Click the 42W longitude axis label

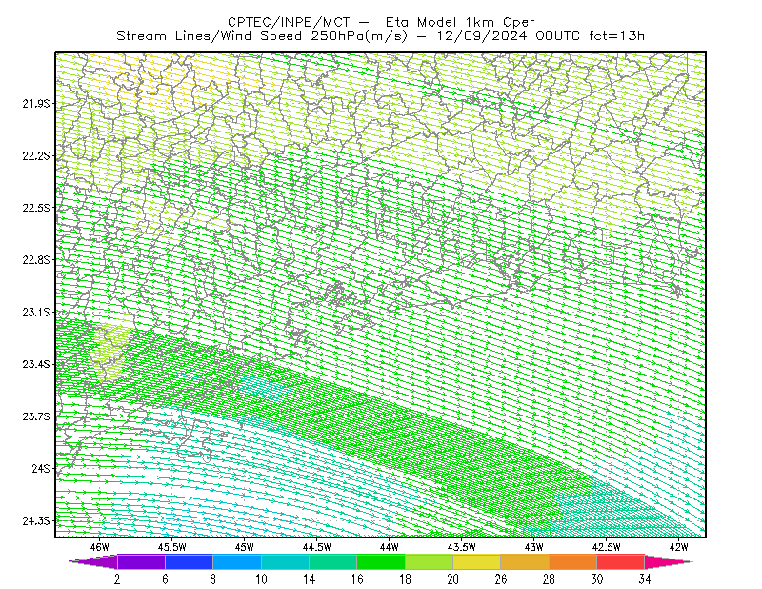click(x=678, y=547)
